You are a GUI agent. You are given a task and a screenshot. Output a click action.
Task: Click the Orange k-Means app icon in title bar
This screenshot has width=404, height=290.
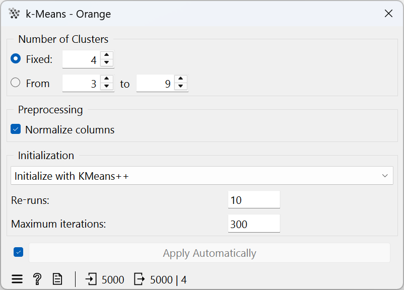14,14
